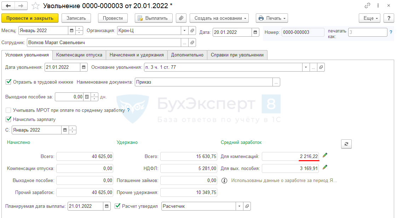Open the 'Справки при увольнении' tab

(x=237, y=55)
